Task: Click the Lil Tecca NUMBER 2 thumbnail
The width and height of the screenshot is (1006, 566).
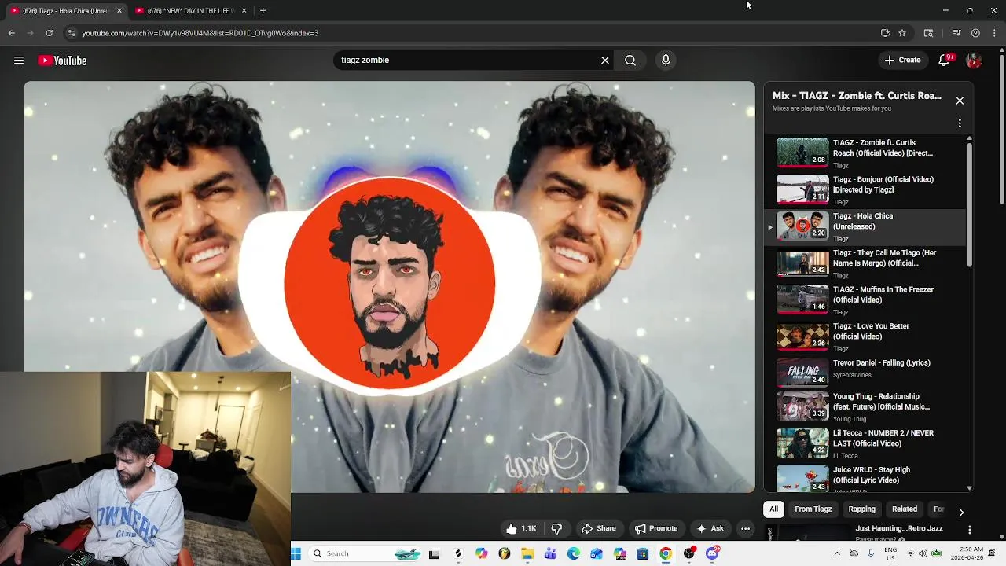Action: [802, 443]
